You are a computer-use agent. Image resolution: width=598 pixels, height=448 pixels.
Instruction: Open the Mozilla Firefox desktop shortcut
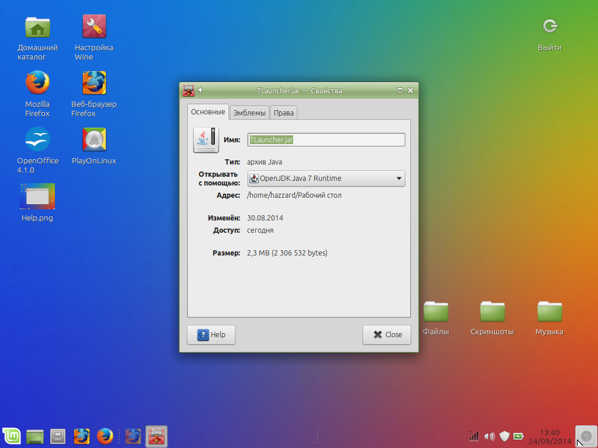point(37,83)
